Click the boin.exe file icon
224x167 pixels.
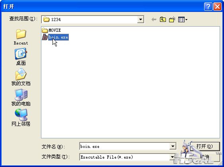click(45, 37)
